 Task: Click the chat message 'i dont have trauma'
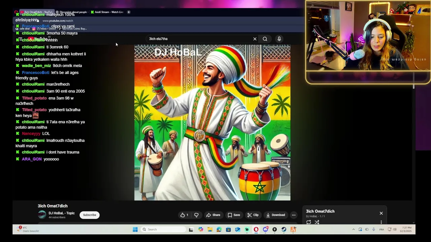pyautogui.click(x=63, y=152)
